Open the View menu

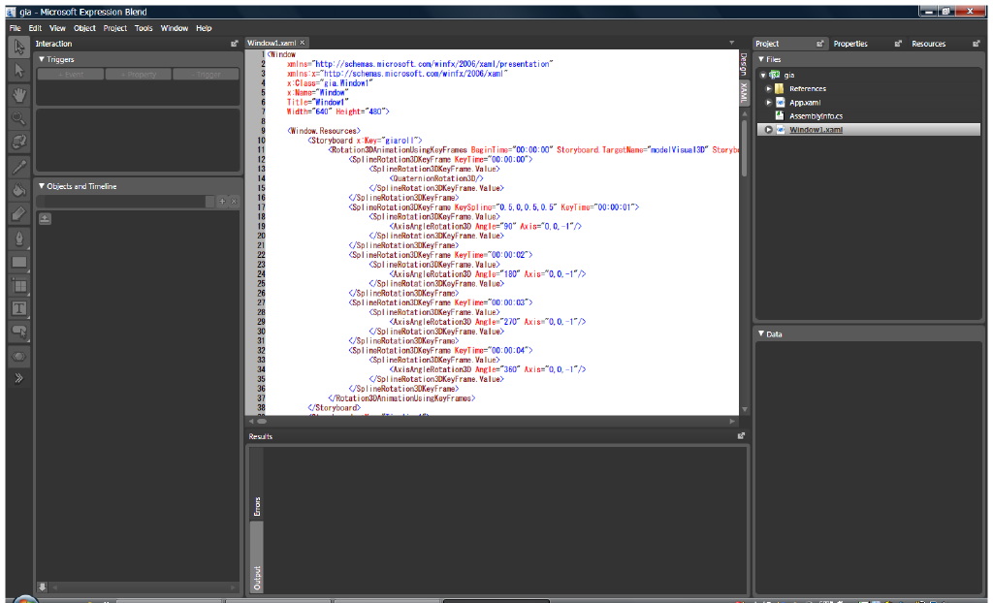(57, 28)
